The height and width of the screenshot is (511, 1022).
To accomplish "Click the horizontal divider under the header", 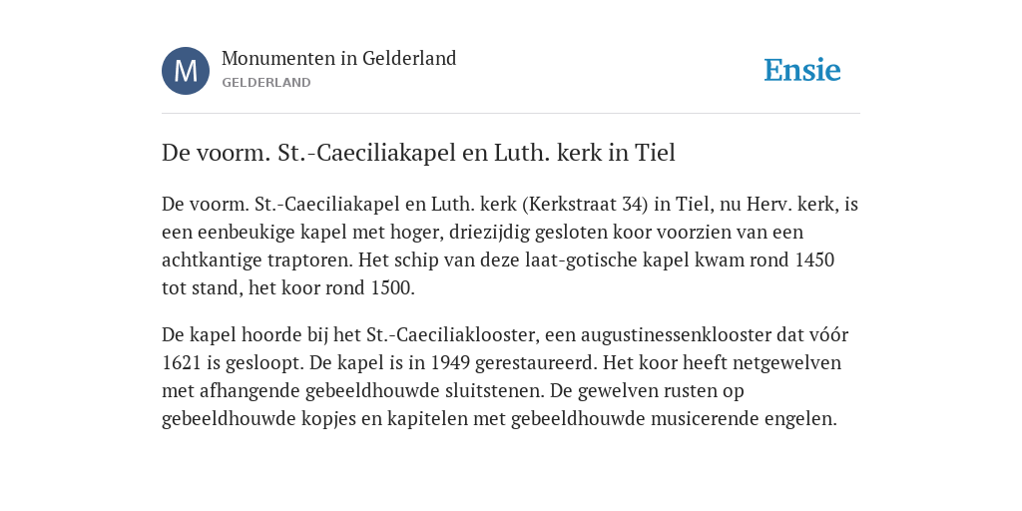I will click(511, 114).
